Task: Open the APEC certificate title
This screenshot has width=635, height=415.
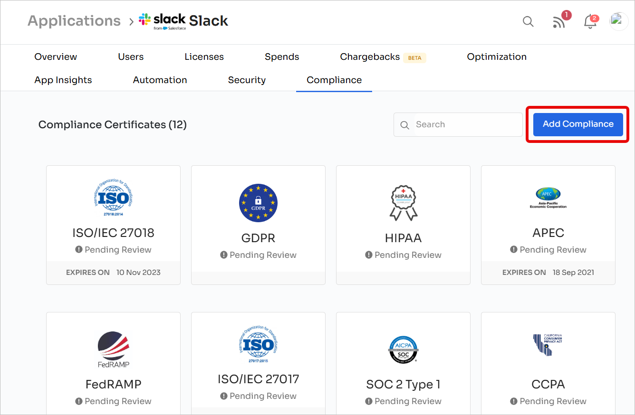Action: pos(548,233)
